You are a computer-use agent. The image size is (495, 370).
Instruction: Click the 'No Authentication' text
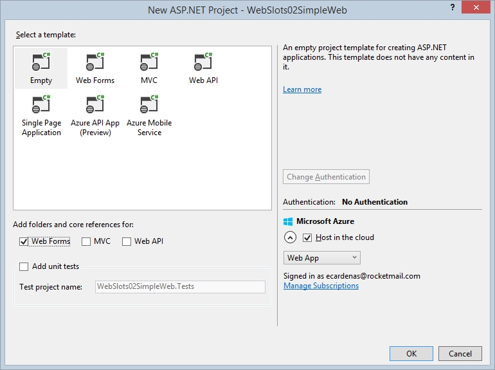click(x=375, y=202)
